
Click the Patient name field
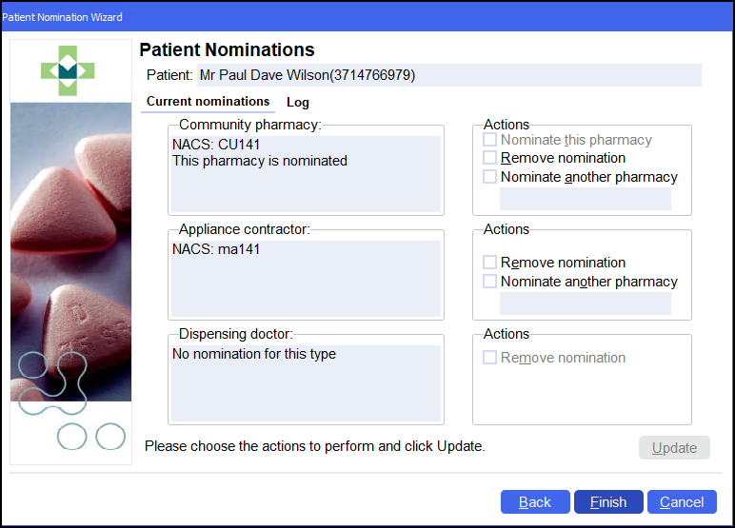tap(448, 75)
